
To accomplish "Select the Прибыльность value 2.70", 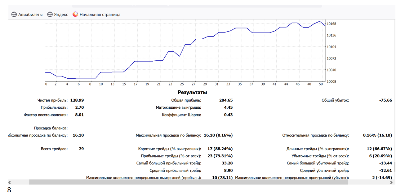I will [79, 107].
